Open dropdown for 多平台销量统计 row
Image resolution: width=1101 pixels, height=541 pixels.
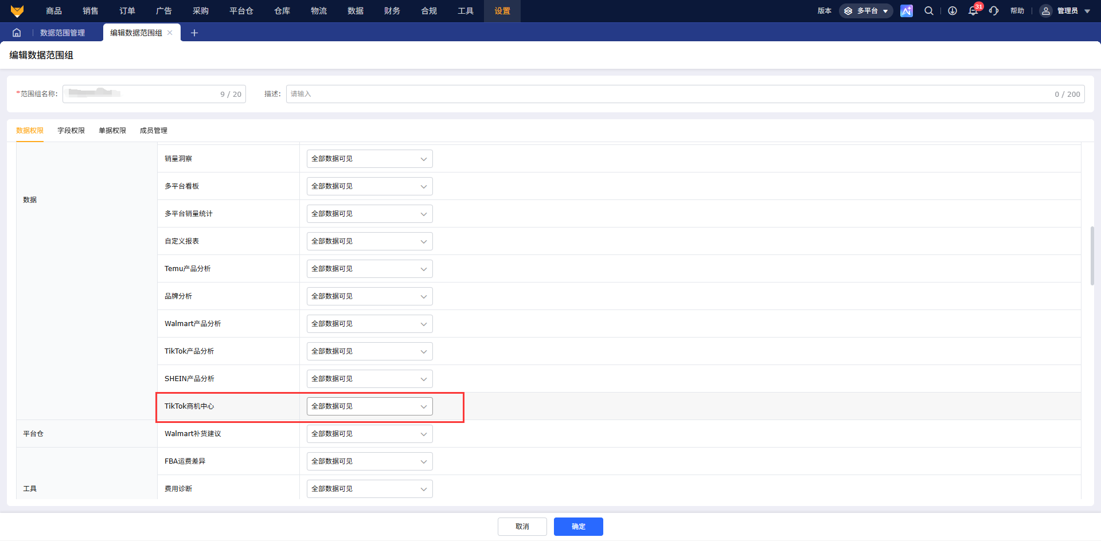(370, 214)
